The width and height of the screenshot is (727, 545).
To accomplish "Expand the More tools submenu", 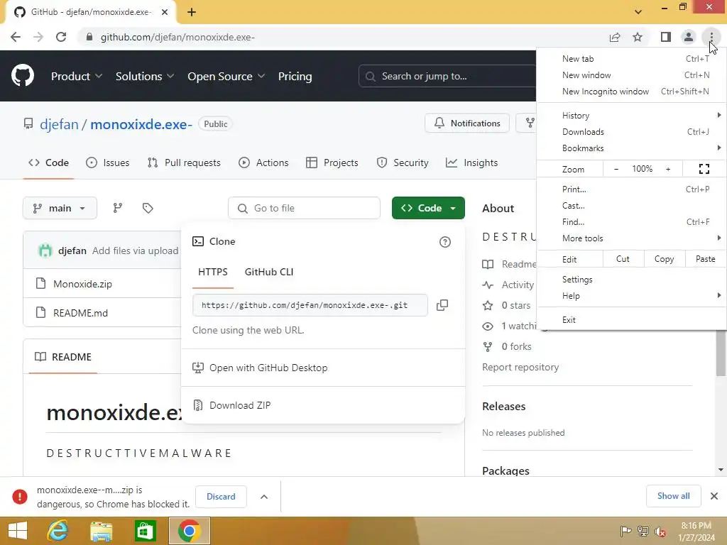I will 631,238.
